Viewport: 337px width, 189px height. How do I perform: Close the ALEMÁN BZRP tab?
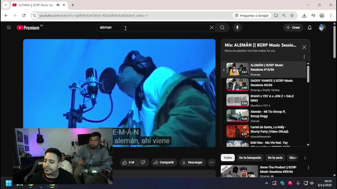tap(64, 5)
